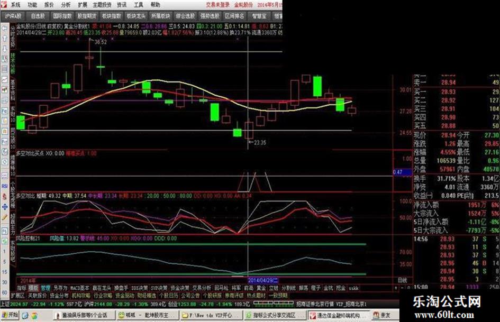This screenshot has height=322, width=500.
Task: Click the red dollar sign icon
Action: pos(4,196)
